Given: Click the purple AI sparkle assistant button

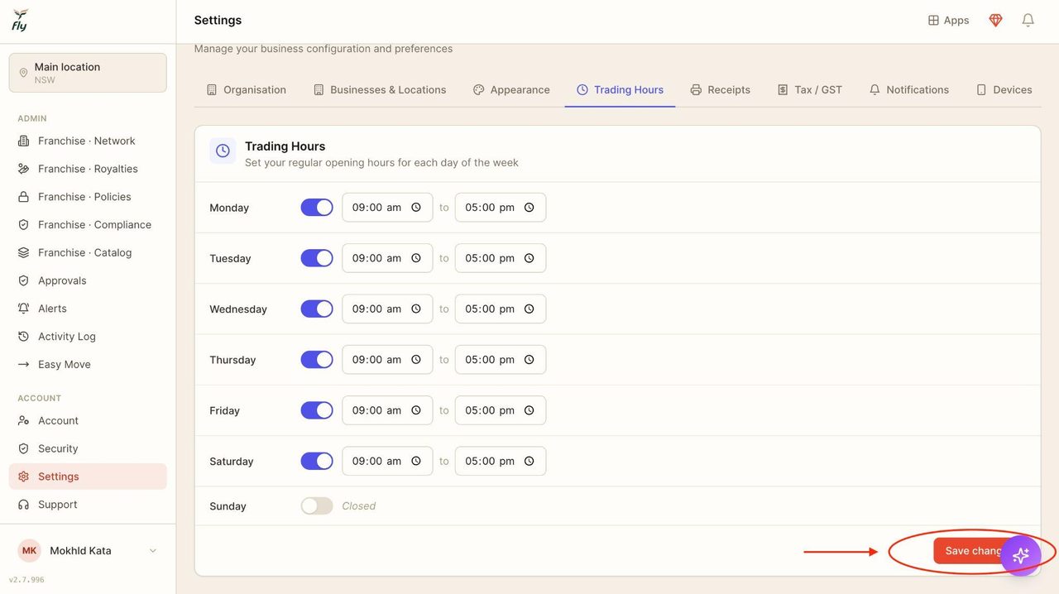Looking at the screenshot, I should (1021, 555).
